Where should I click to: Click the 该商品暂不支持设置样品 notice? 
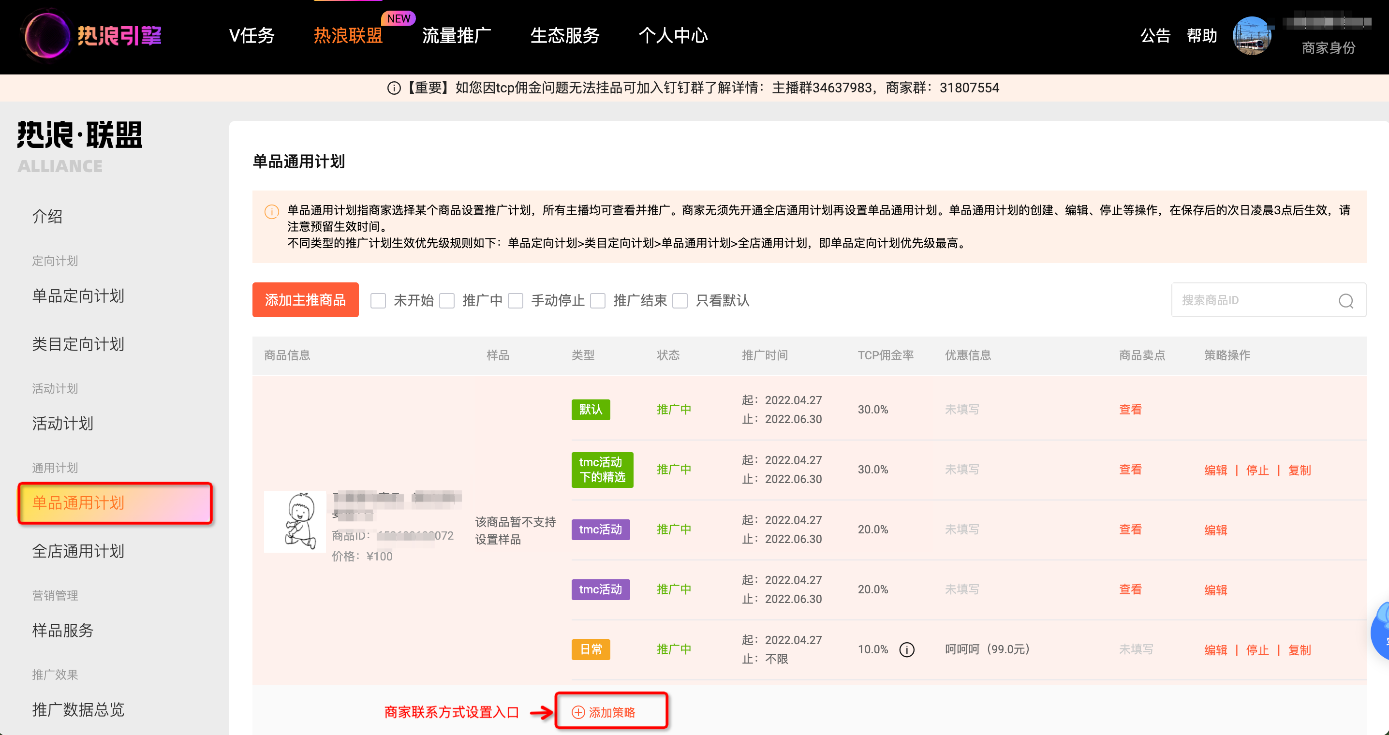coord(515,530)
